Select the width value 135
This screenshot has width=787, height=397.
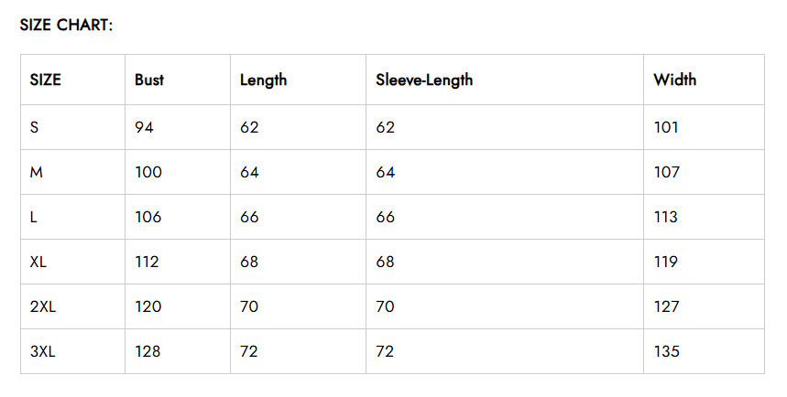coord(666,351)
